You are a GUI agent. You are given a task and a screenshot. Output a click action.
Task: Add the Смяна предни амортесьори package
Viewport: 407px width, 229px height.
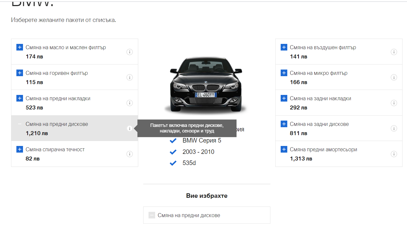[284, 149]
